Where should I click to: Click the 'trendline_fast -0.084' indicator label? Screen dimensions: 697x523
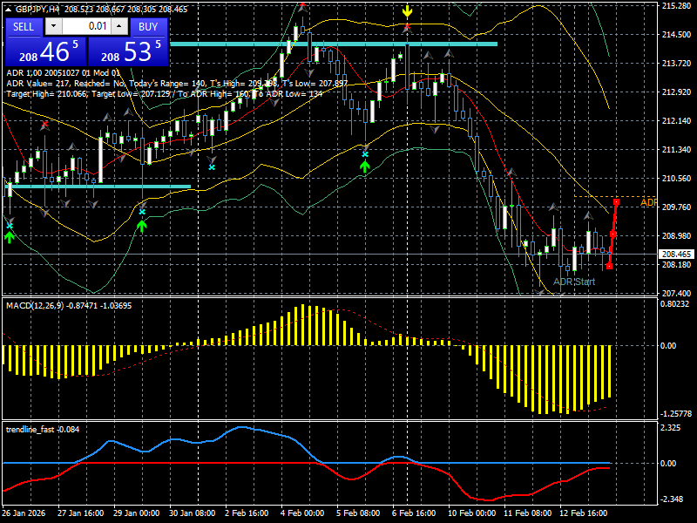43,429
